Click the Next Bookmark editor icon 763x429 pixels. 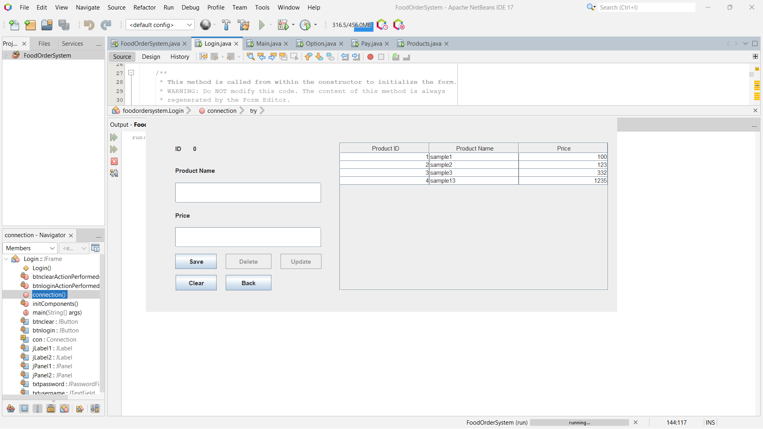319,57
